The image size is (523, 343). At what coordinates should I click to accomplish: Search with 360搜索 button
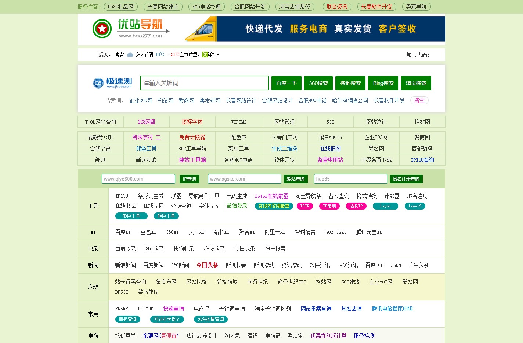click(318, 83)
